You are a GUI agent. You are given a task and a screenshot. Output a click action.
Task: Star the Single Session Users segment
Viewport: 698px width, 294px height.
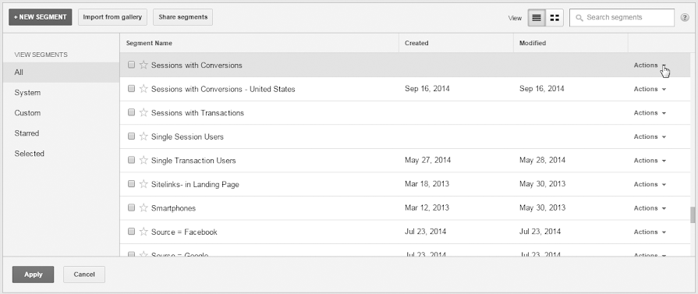(143, 136)
